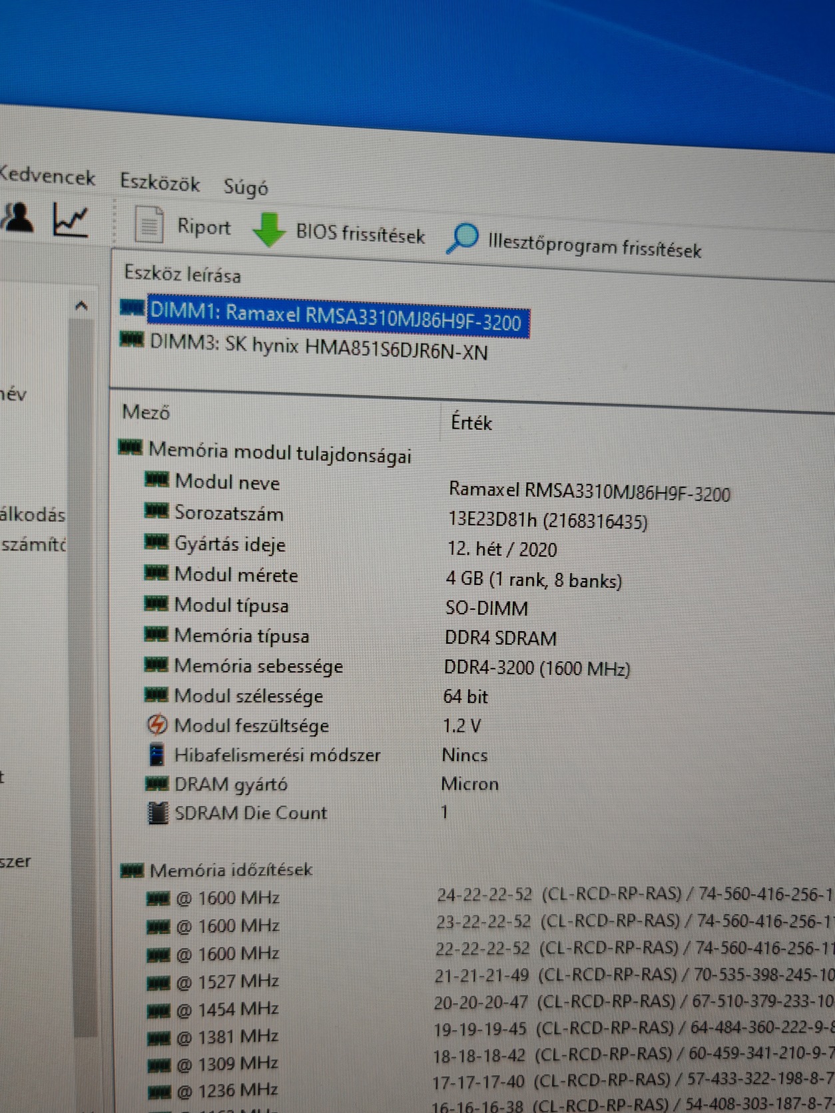Click the Nincs value
835x1113 pixels.
point(464,755)
